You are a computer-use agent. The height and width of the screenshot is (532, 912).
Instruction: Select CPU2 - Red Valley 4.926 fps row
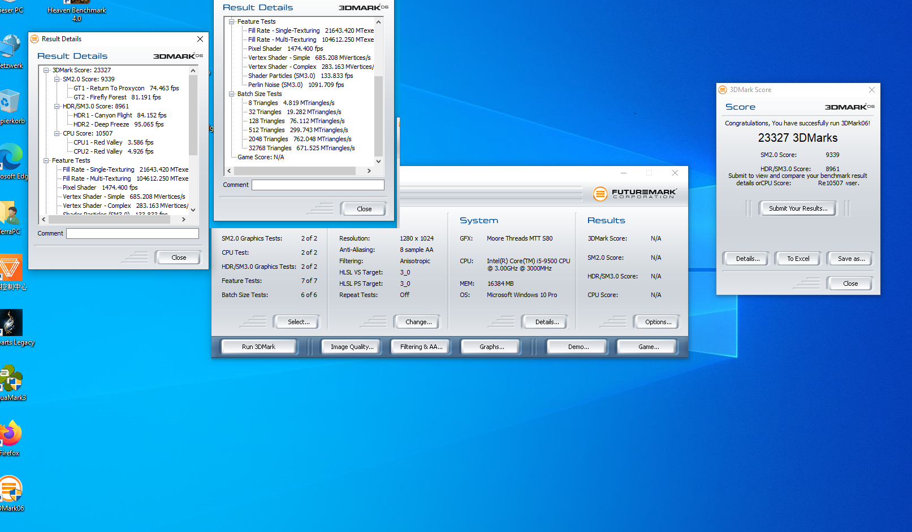[113, 152]
